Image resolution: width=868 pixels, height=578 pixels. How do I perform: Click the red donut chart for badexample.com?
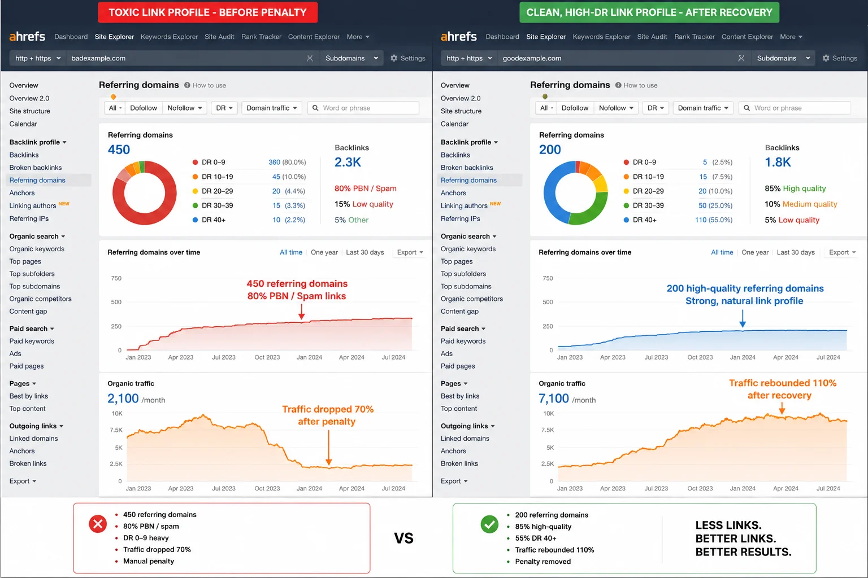[x=145, y=192]
